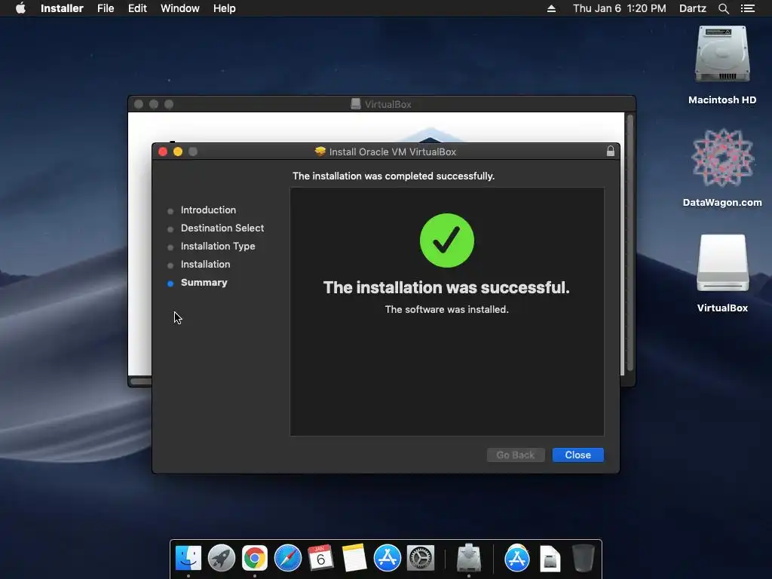Open Launchpad rocket icon in Dock
The height and width of the screenshot is (579, 772).
tap(222, 559)
